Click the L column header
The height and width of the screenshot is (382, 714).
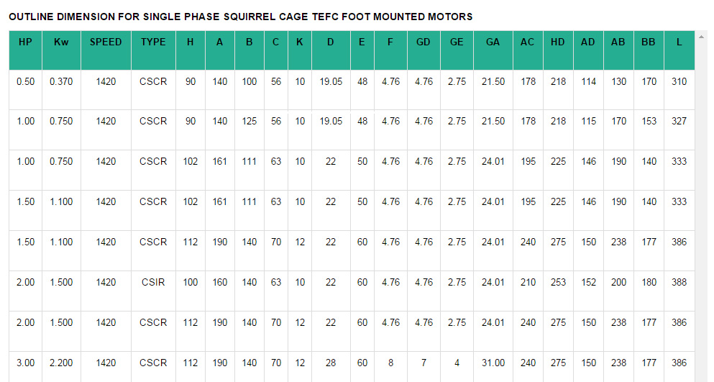point(679,42)
